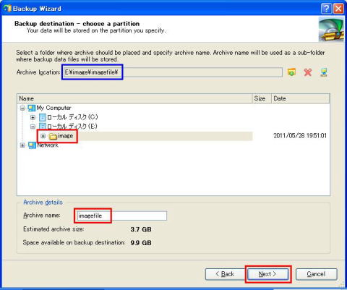Click the Archive location text field

[x=173, y=72]
